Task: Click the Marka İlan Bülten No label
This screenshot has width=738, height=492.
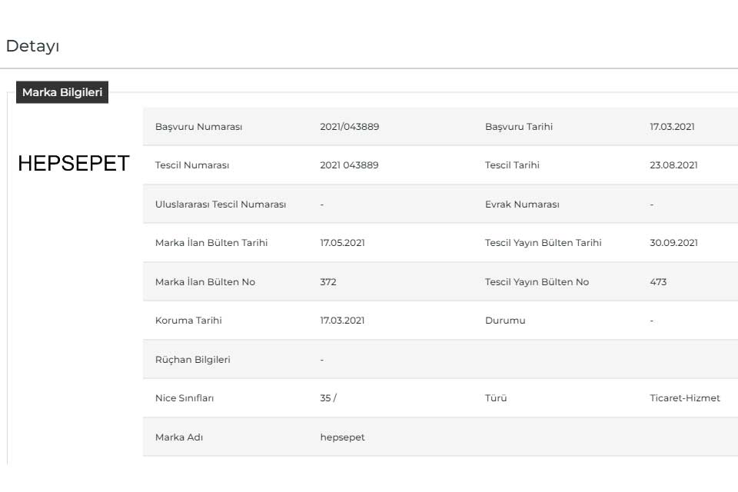Action: point(205,282)
